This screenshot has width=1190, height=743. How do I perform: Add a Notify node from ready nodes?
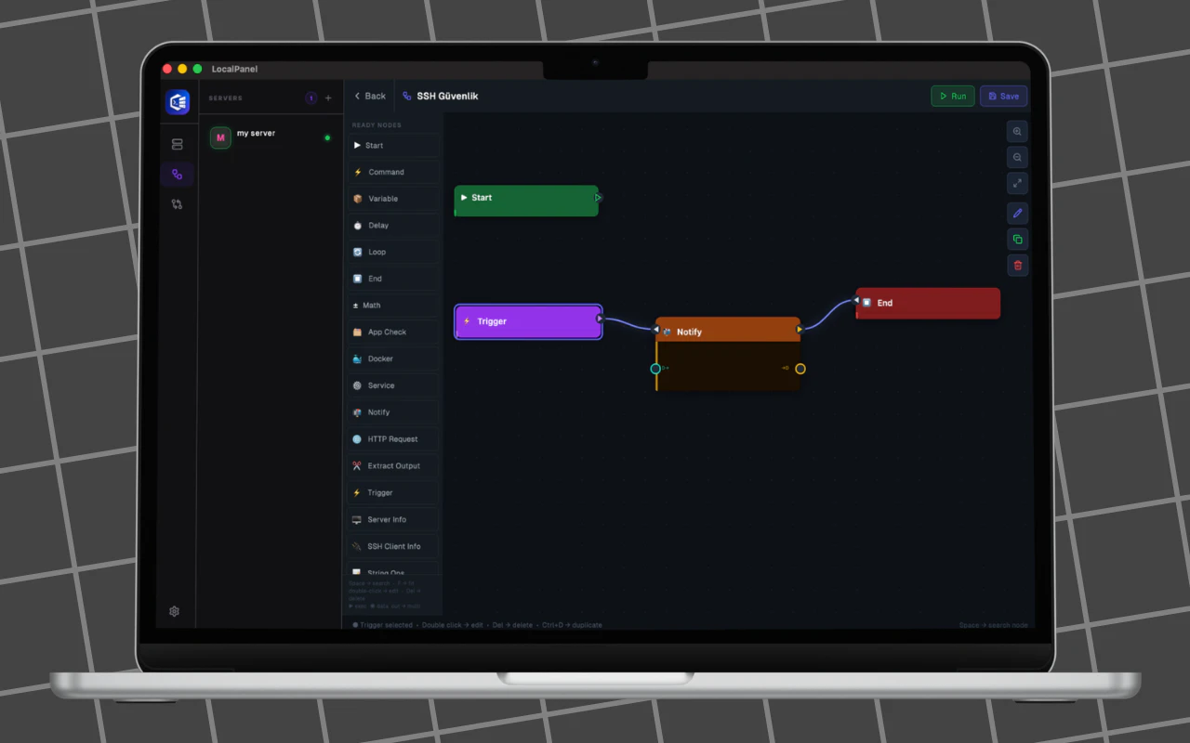(394, 412)
